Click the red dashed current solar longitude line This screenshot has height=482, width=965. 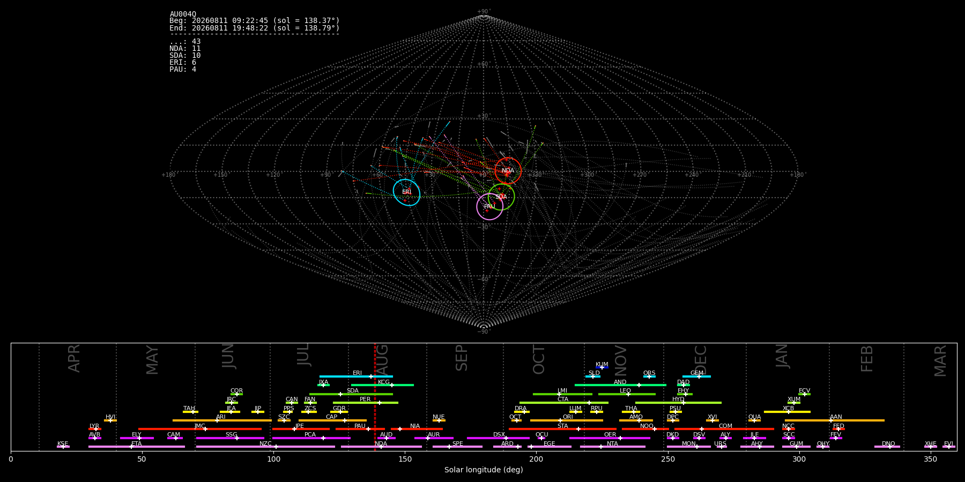[x=375, y=397]
